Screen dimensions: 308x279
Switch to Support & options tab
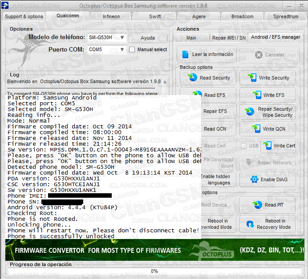tap(24, 16)
